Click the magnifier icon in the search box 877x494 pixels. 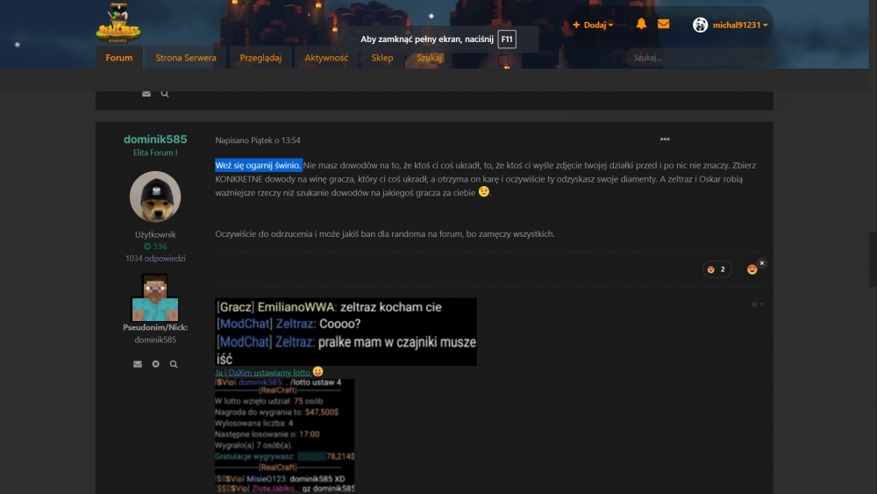coord(760,57)
